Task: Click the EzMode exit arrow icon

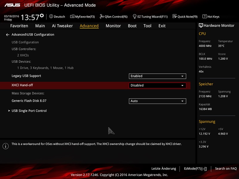Action: (x=204, y=169)
